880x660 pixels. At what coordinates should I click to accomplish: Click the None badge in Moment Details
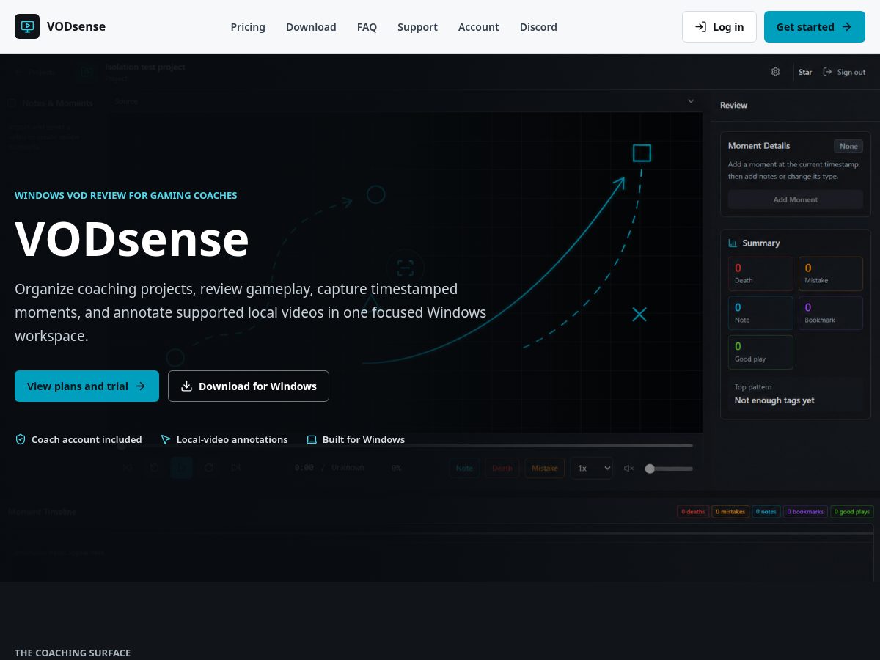[848, 146]
